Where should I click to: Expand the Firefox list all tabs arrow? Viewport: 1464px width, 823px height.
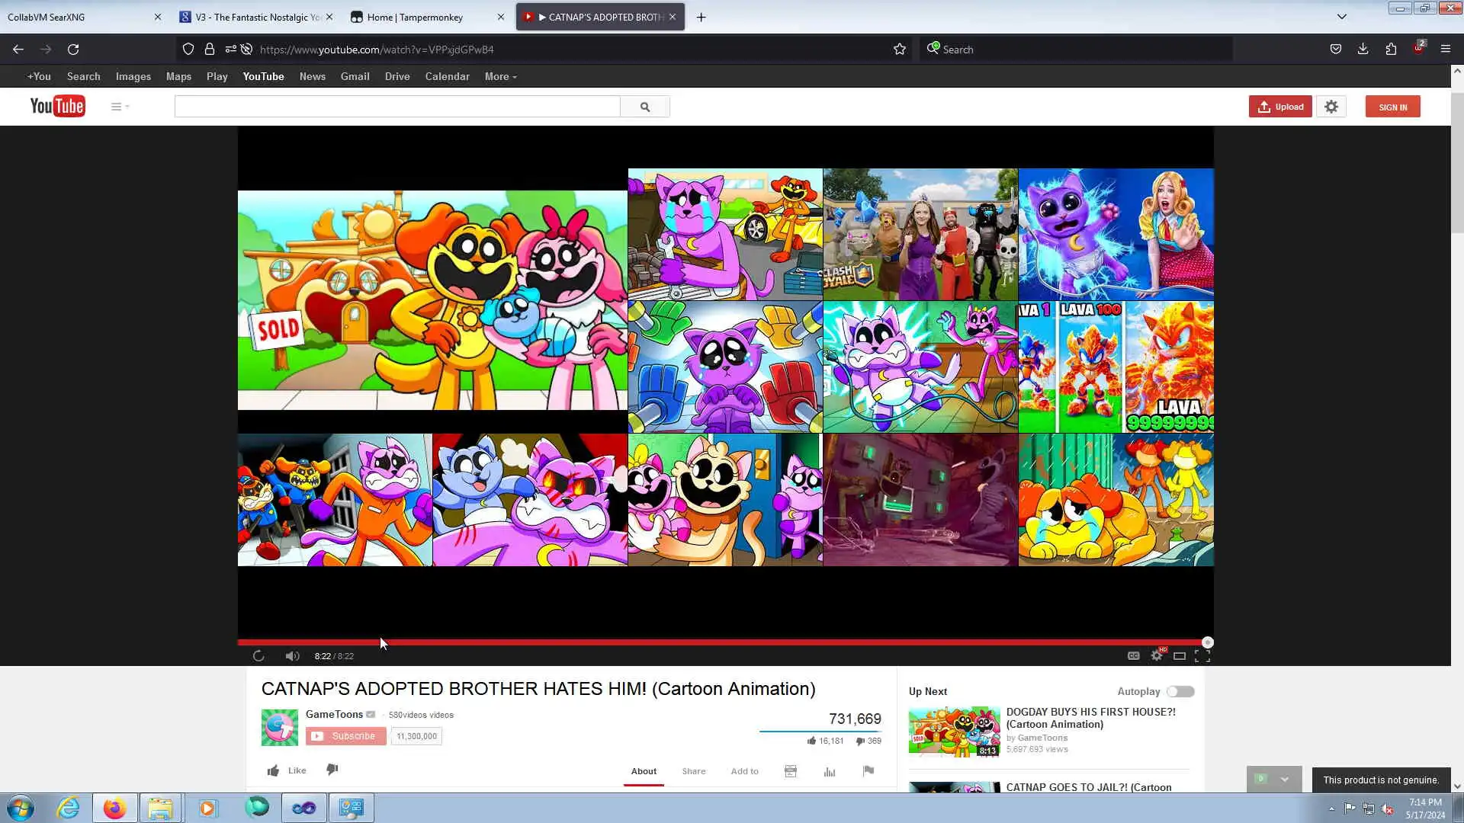1342,17
